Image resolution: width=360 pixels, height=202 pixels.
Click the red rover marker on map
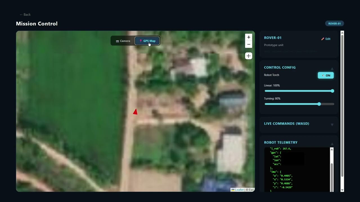[x=135, y=112]
